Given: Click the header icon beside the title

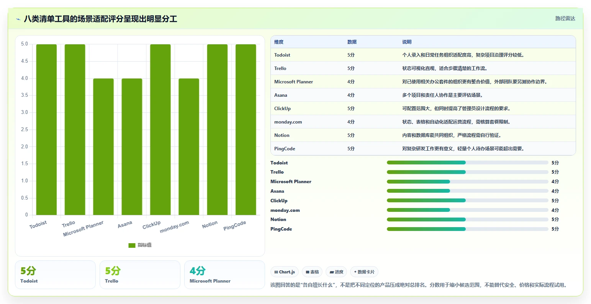Looking at the screenshot, I should point(18,19).
